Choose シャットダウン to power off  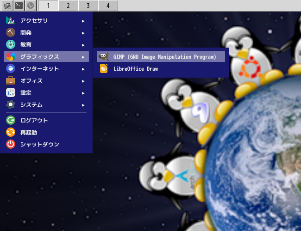click(x=46, y=144)
